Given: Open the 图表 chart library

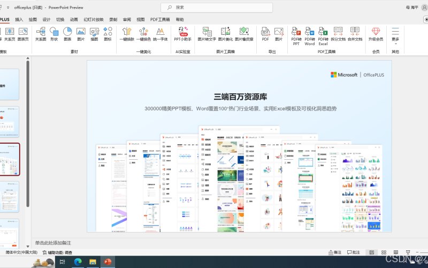Looking at the screenshot, I should coord(67,34).
